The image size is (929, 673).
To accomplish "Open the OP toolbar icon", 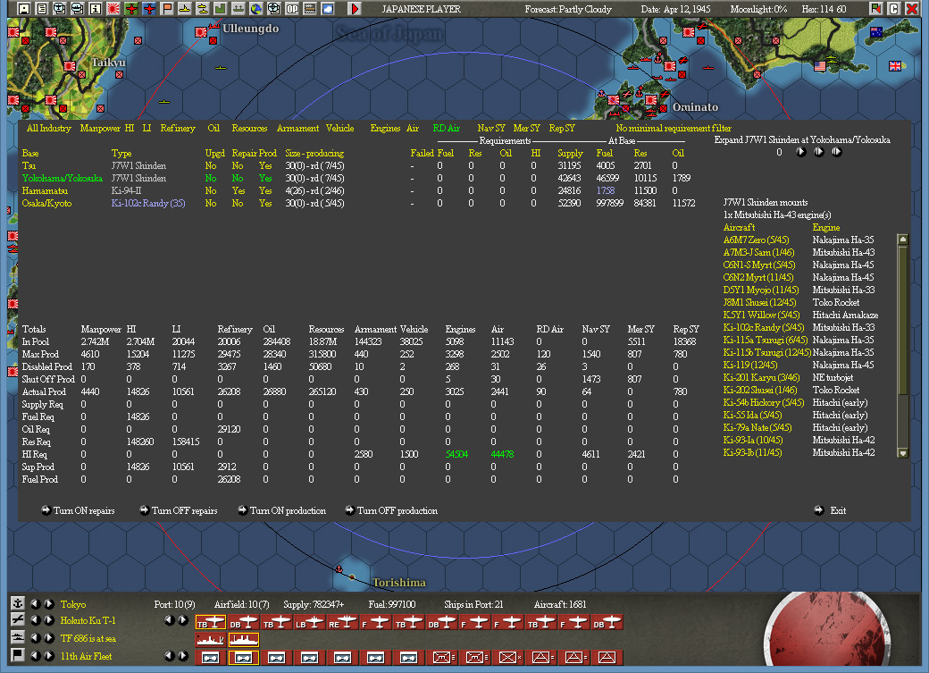I will [293, 9].
